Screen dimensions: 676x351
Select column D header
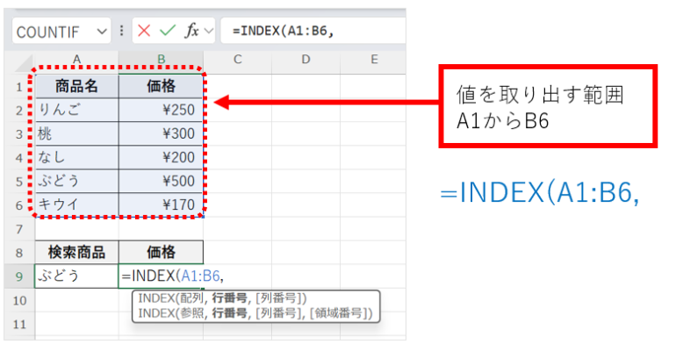point(306,60)
